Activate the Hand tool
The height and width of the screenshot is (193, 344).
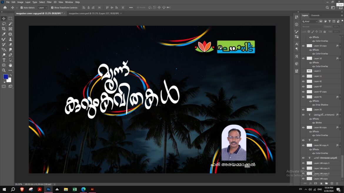pyautogui.click(x=10, y=65)
